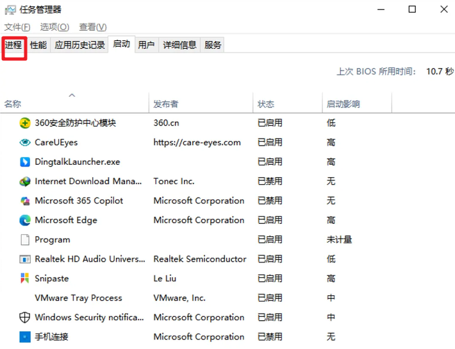Click 已禁用 status of Microsoft 365 Copilot
The width and height of the screenshot is (455, 349).
pos(270,201)
